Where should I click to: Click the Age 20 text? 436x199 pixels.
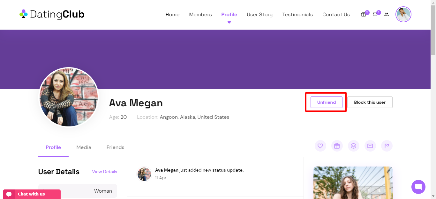(118, 117)
